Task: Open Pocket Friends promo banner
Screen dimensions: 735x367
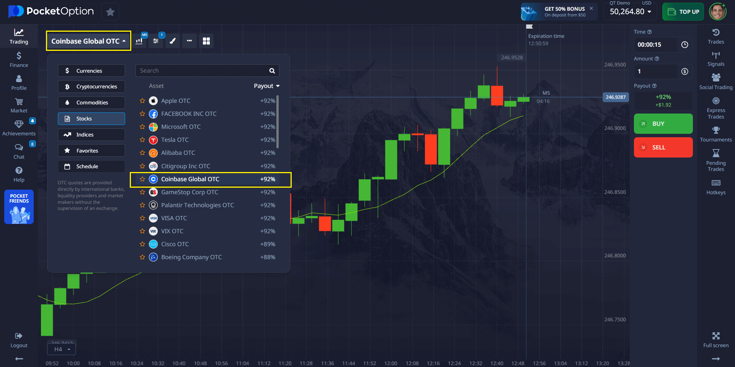Action: point(19,207)
